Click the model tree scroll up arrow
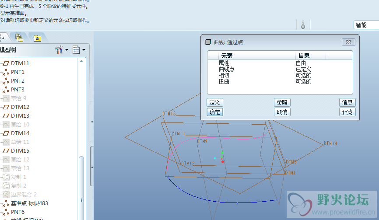 pos(82,62)
